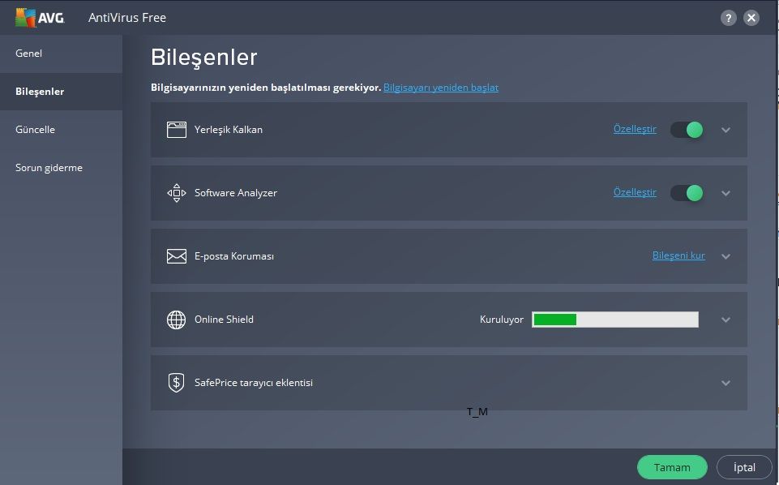Image resolution: width=779 pixels, height=485 pixels.
Task: Confirm with the Tamam button
Action: (672, 468)
